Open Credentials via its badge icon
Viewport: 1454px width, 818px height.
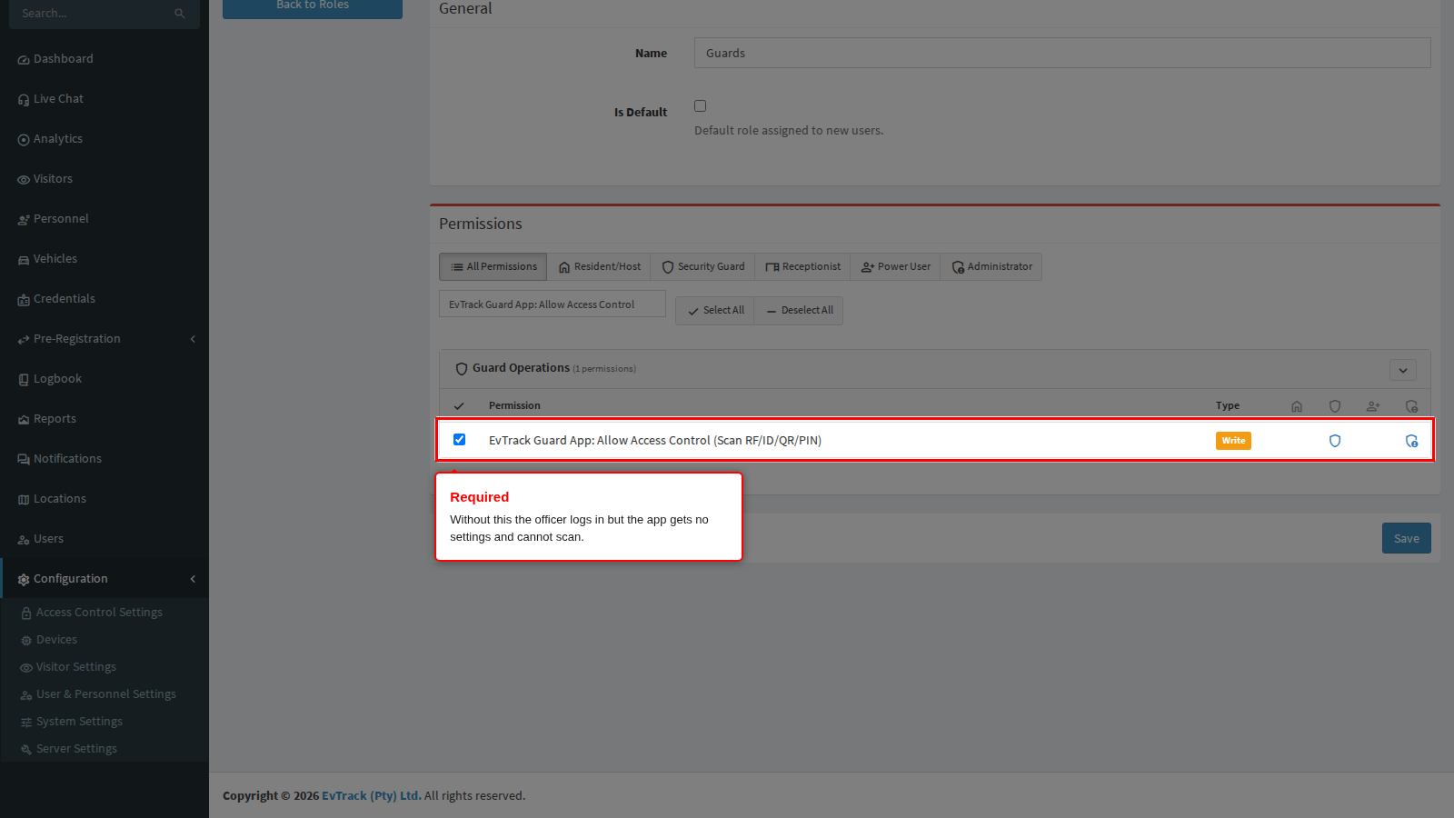24,300
